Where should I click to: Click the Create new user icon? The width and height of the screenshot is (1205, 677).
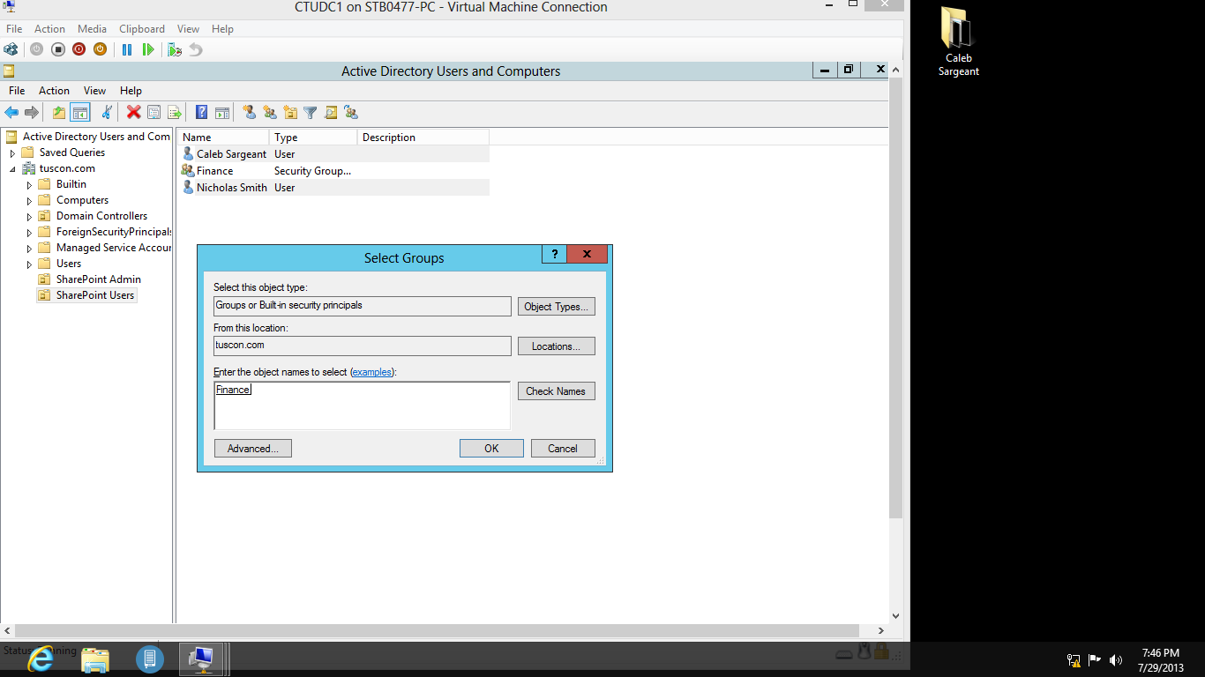[x=249, y=112]
